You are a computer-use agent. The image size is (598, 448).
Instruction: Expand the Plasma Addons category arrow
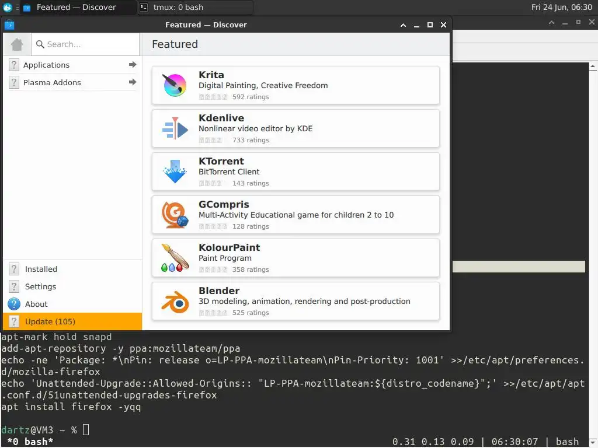click(x=133, y=82)
